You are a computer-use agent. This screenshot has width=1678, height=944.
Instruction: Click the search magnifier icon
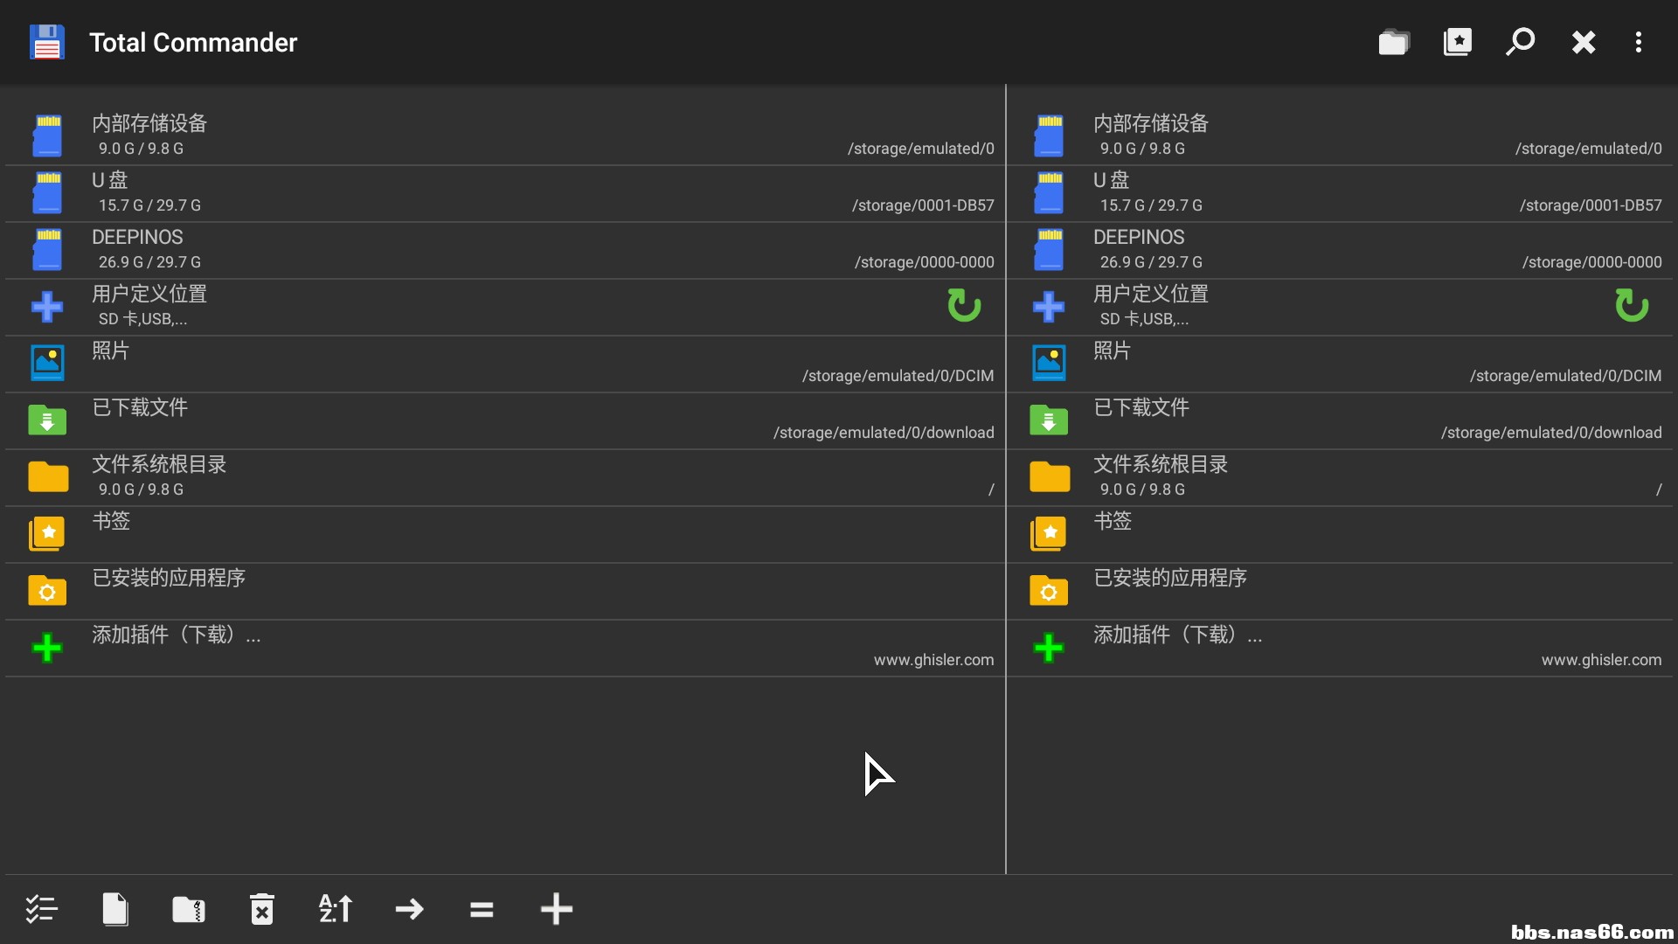pos(1520,42)
